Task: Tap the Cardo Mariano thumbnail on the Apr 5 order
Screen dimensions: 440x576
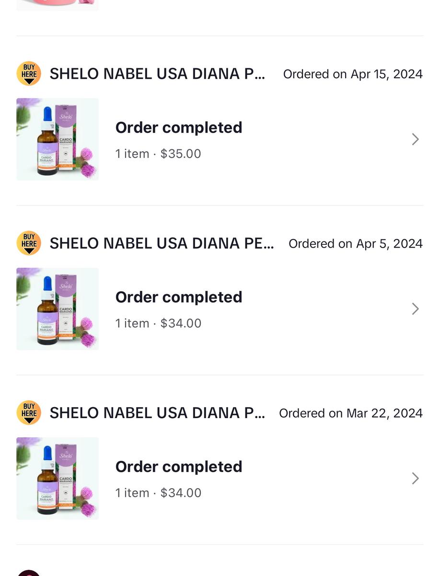Action: click(58, 309)
